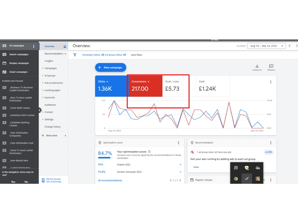
Task: Open the Content menu item
Action: 49,112
